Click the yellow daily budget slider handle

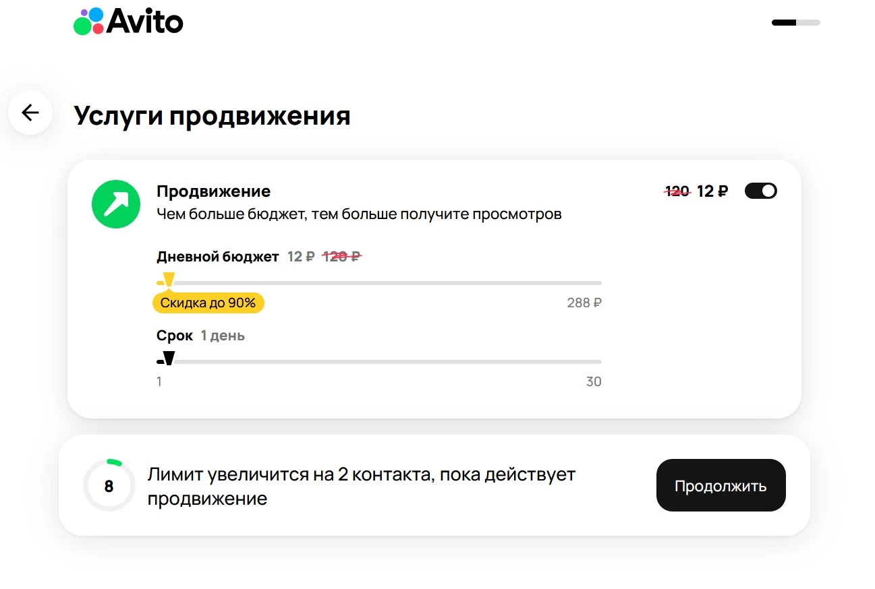tap(169, 280)
